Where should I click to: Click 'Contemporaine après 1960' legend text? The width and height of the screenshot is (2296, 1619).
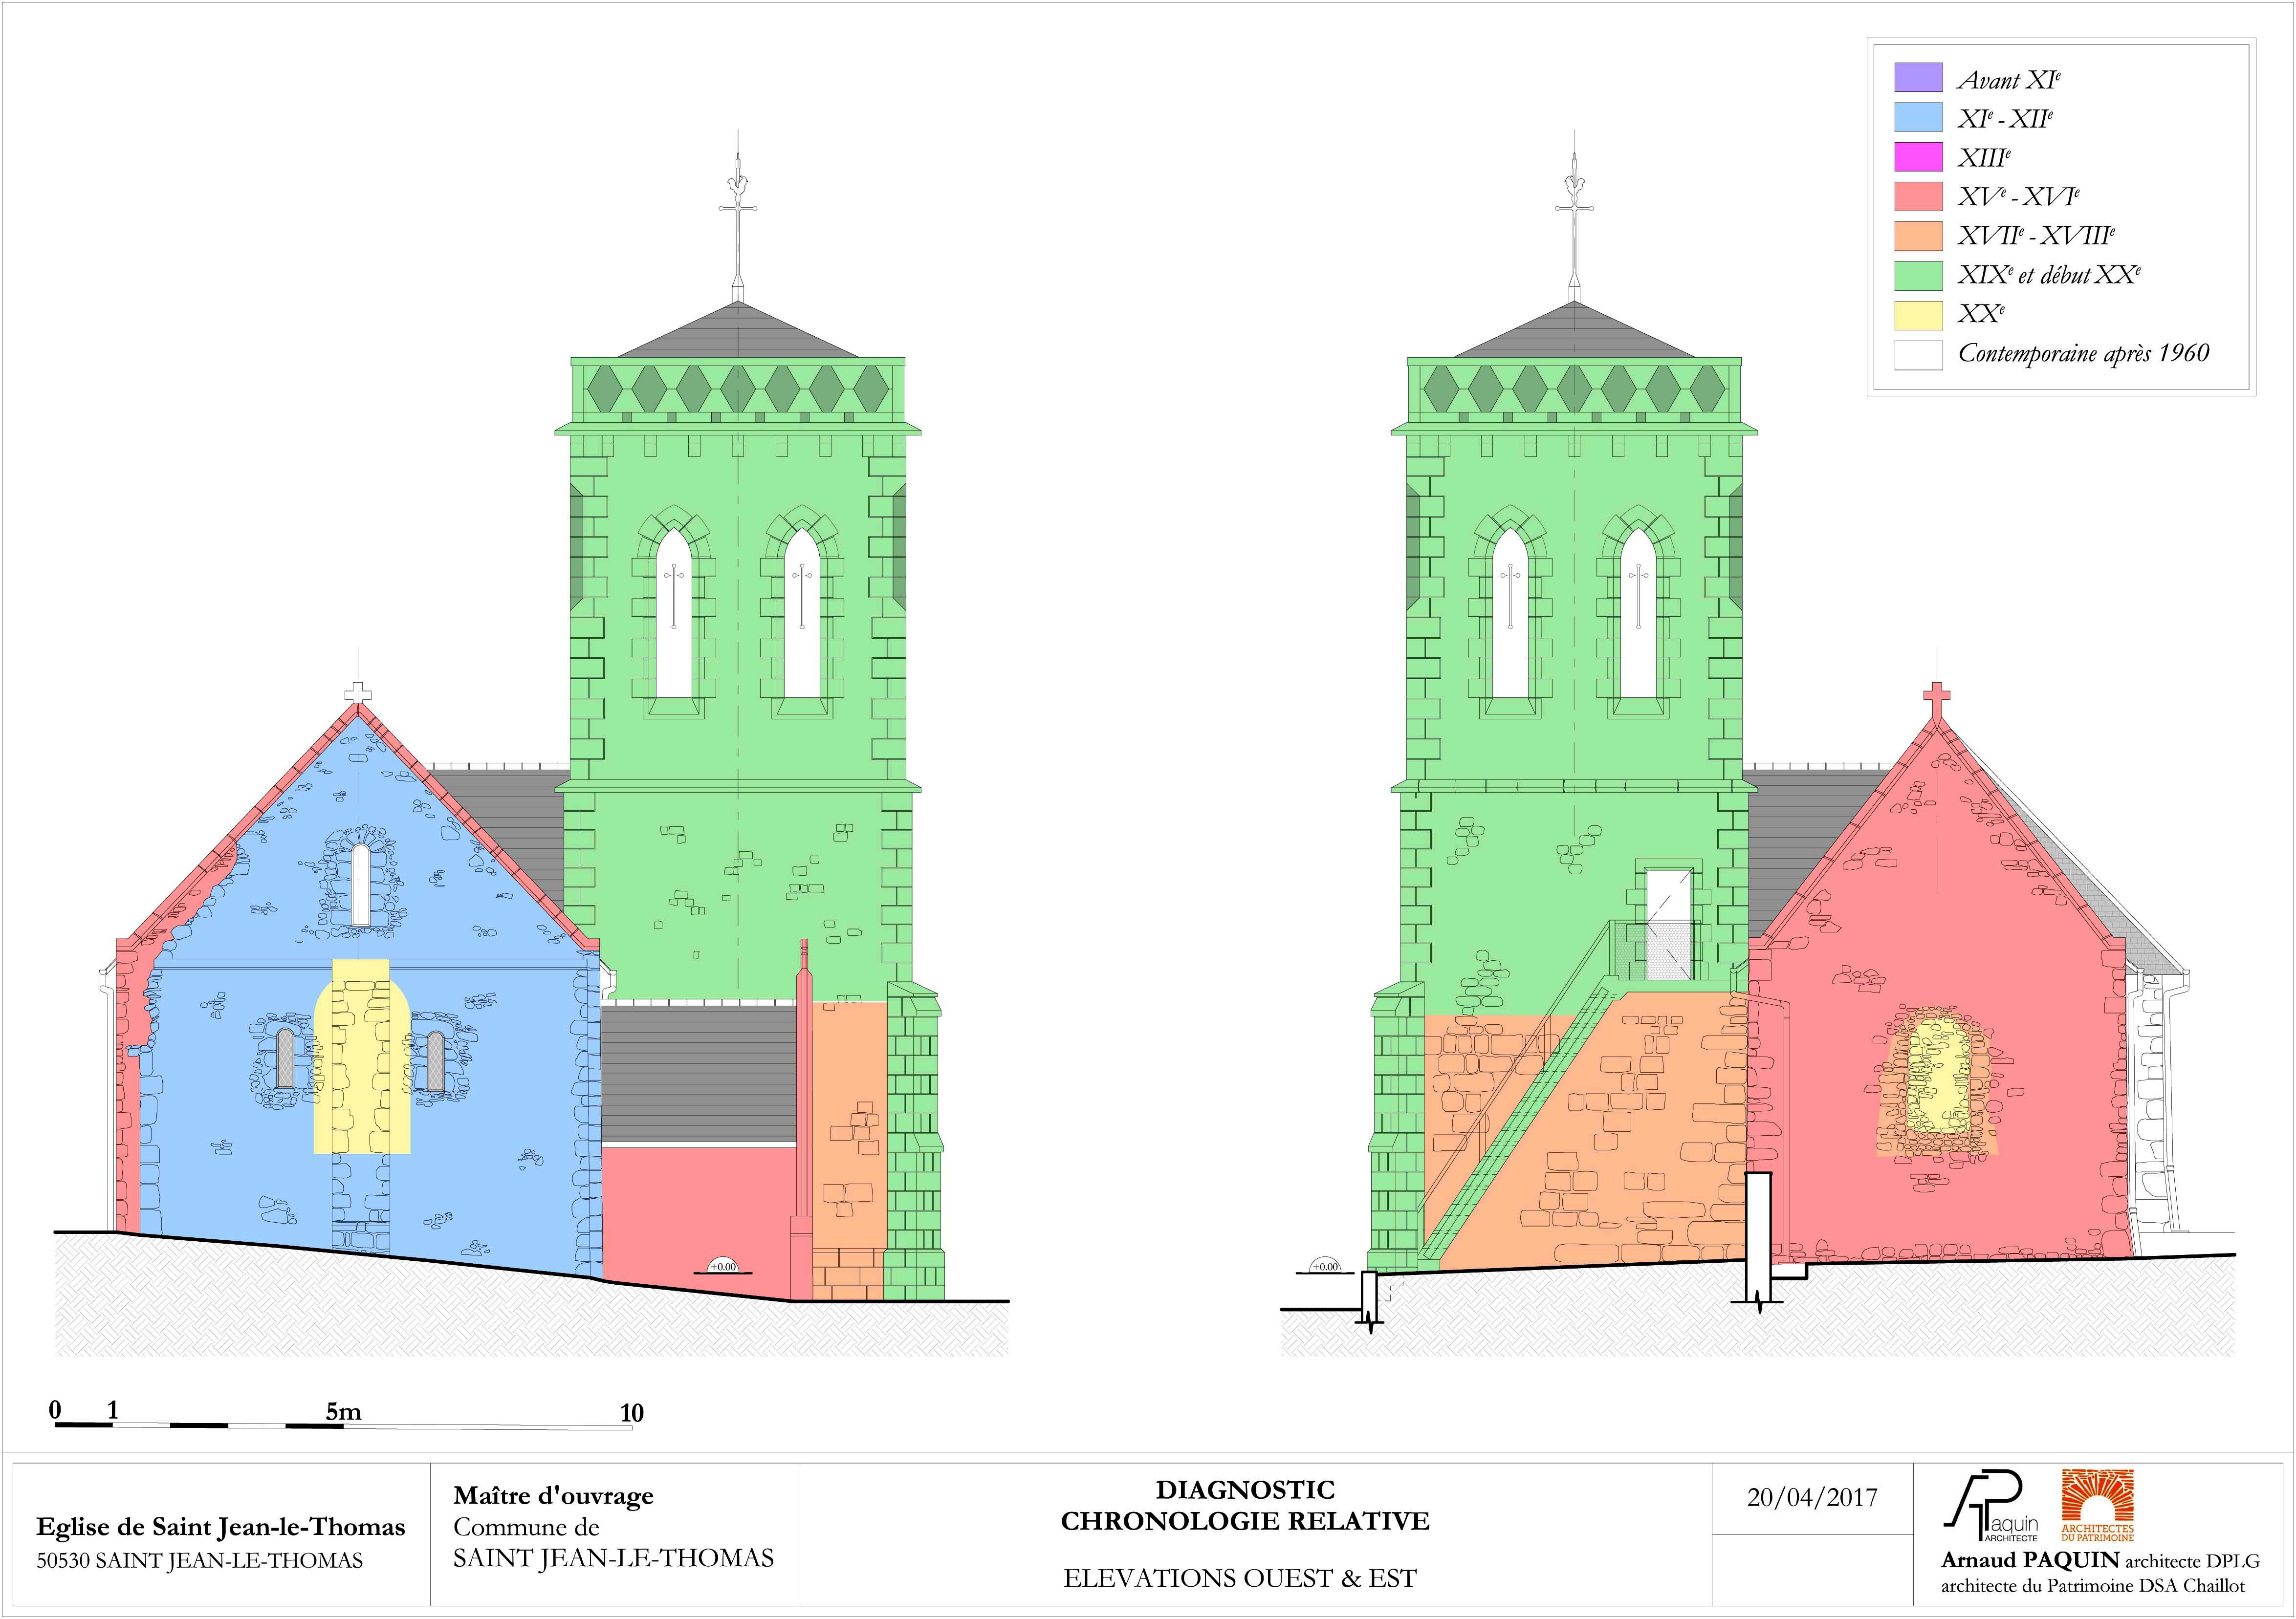[2083, 354]
